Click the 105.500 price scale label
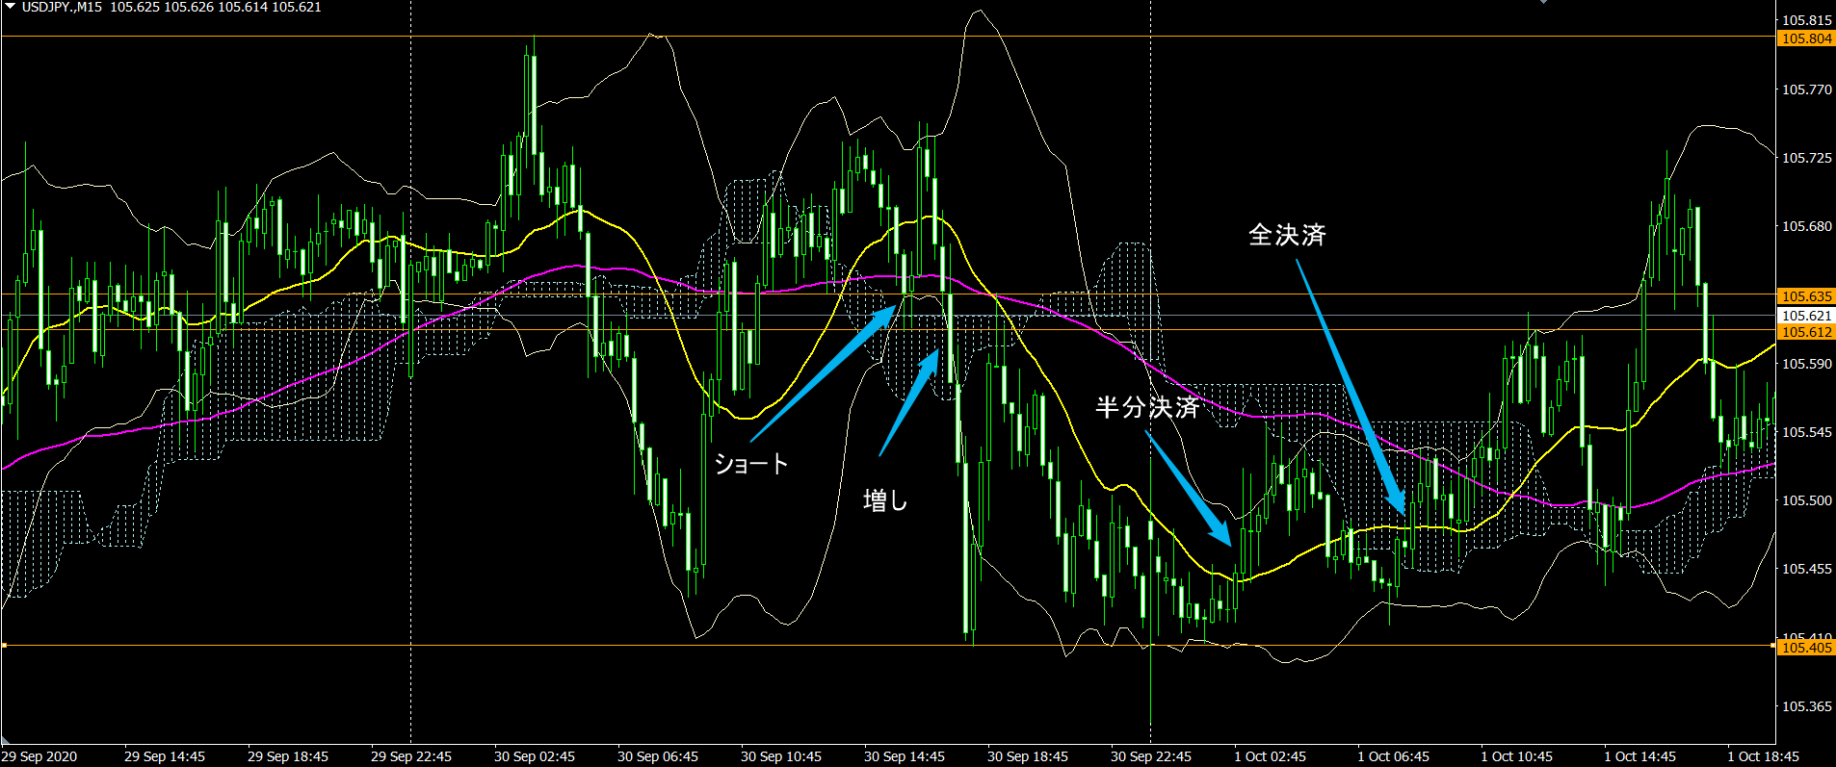 point(1807,500)
